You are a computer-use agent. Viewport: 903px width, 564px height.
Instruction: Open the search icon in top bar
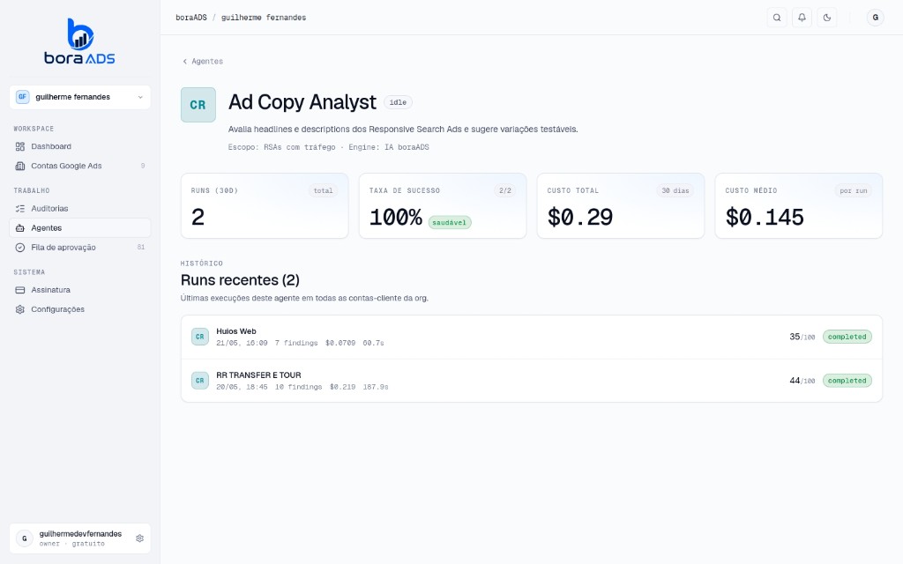pyautogui.click(x=777, y=18)
